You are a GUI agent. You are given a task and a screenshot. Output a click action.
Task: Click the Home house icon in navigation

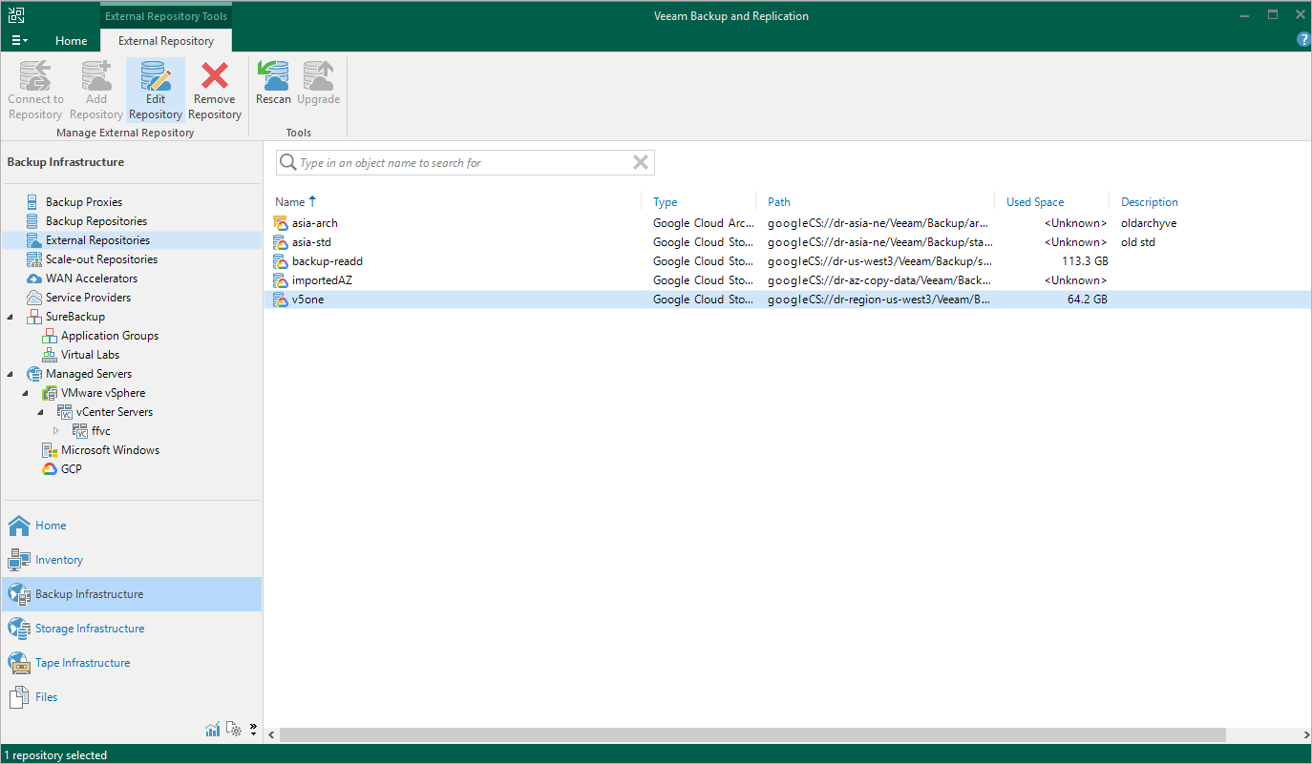pos(19,526)
